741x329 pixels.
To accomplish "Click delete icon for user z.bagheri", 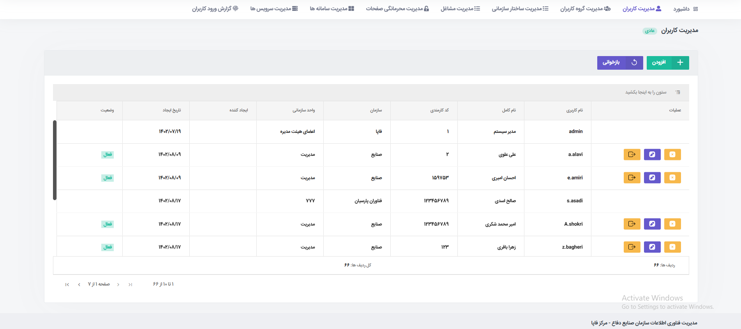I will coord(672,247).
